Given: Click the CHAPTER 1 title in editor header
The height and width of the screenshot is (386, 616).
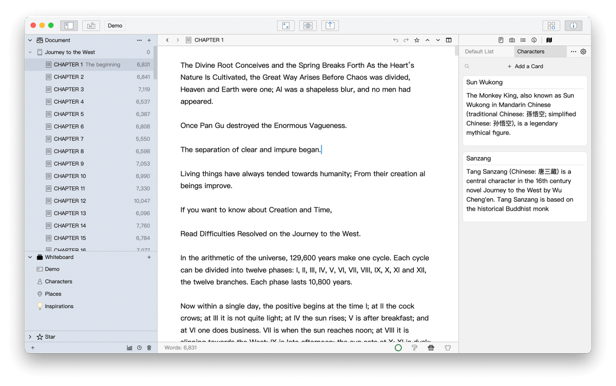Looking at the screenshot, I should 209,40.
